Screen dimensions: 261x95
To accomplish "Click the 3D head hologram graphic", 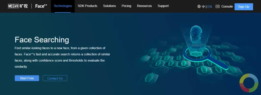I will tap(196, 35).
